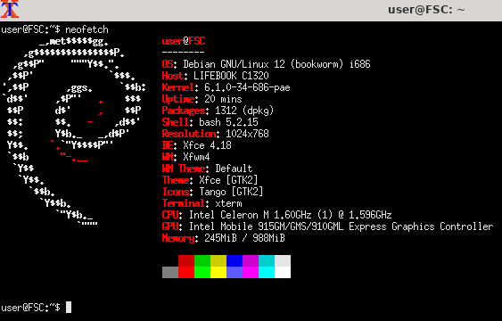Click the bright cyan color block
This screenshot has height=321, width=502.
tap(267, 272)
